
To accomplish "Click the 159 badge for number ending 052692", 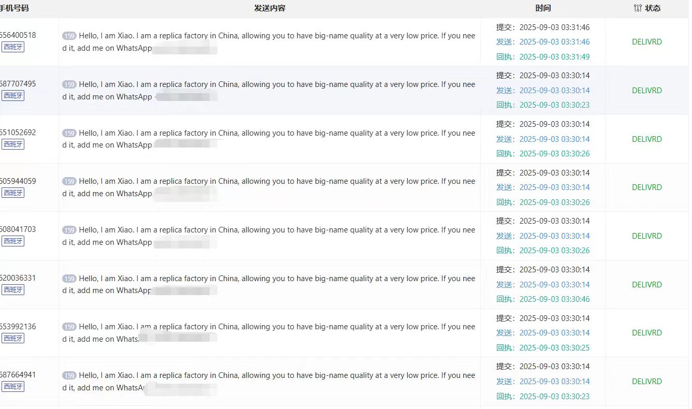I will [x=69, y=133].
